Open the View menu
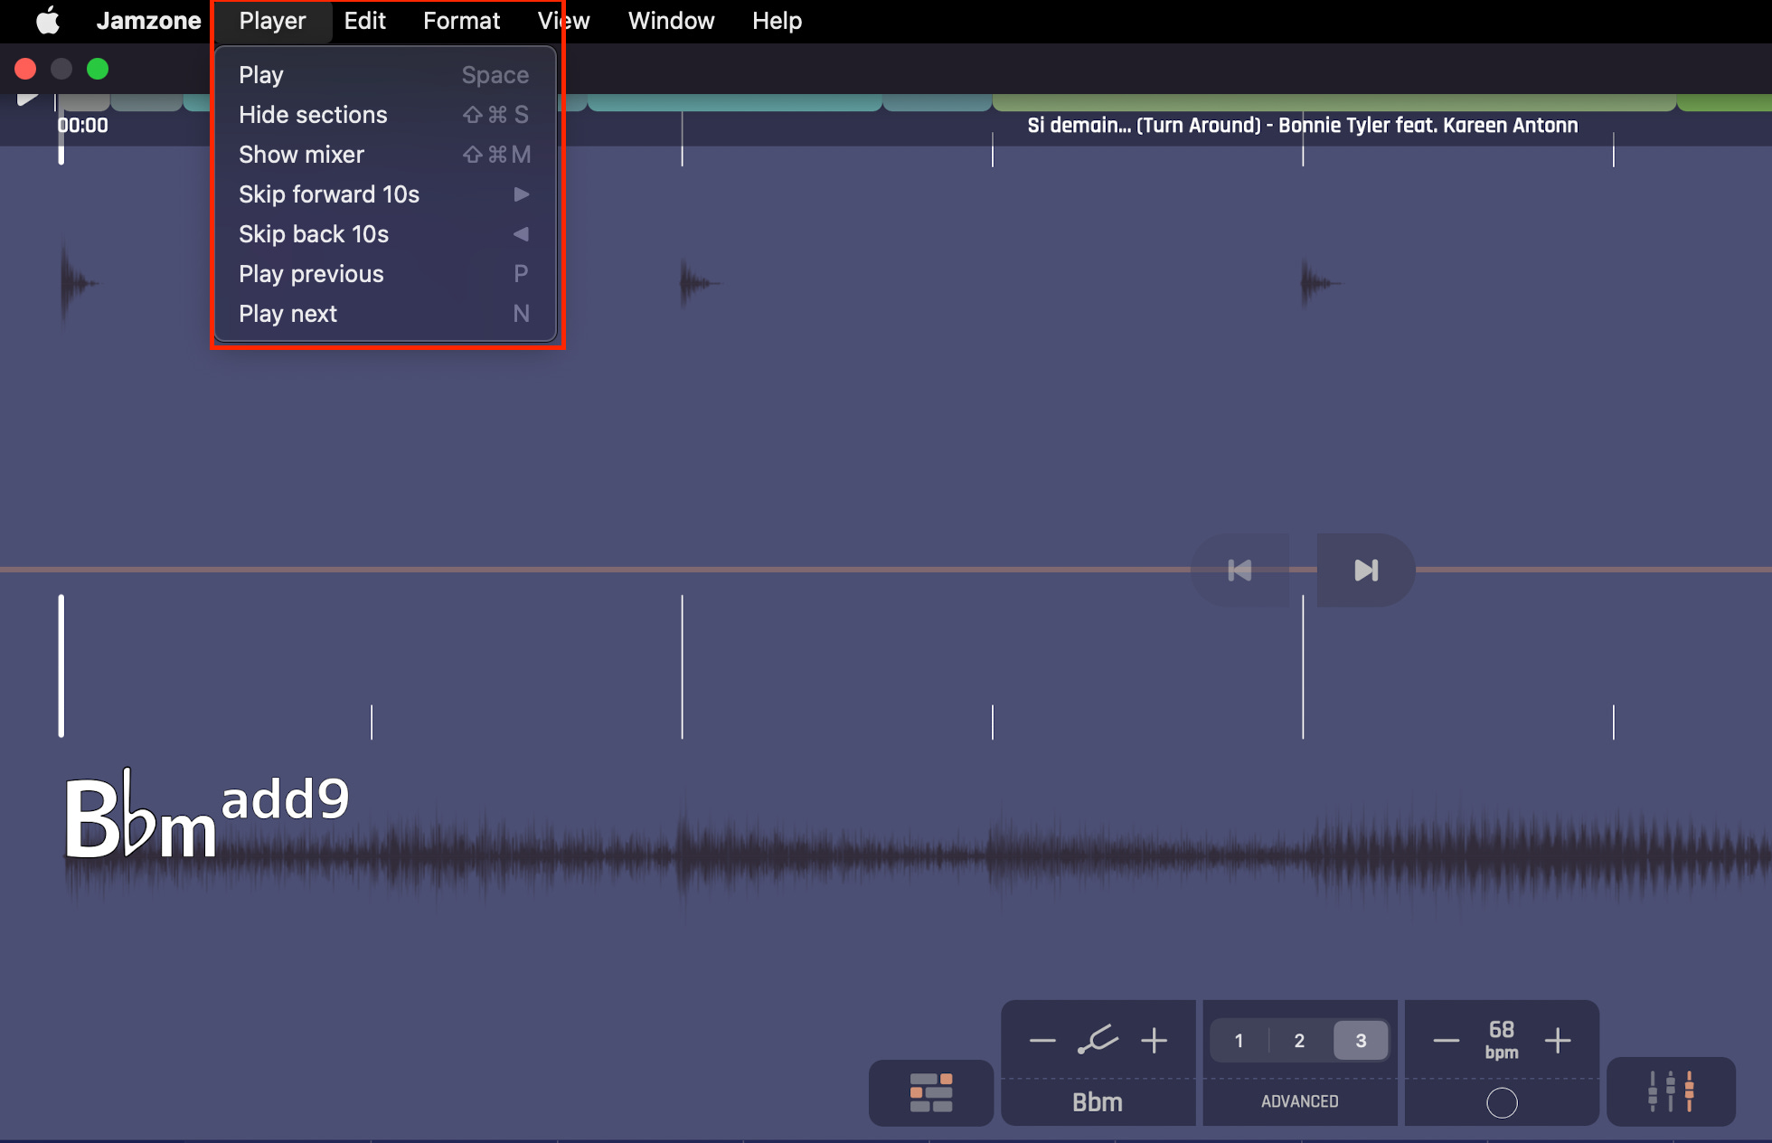The height and width of the screenshot is (1143, 1772). (x=563, y=20)
